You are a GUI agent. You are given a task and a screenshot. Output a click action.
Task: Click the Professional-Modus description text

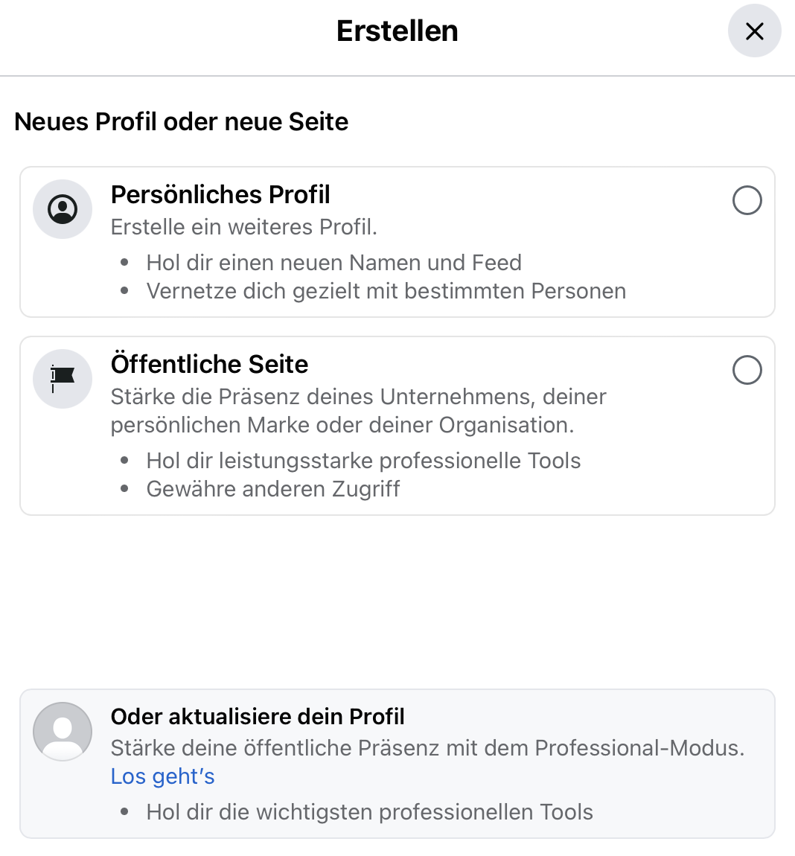[427, 748]
